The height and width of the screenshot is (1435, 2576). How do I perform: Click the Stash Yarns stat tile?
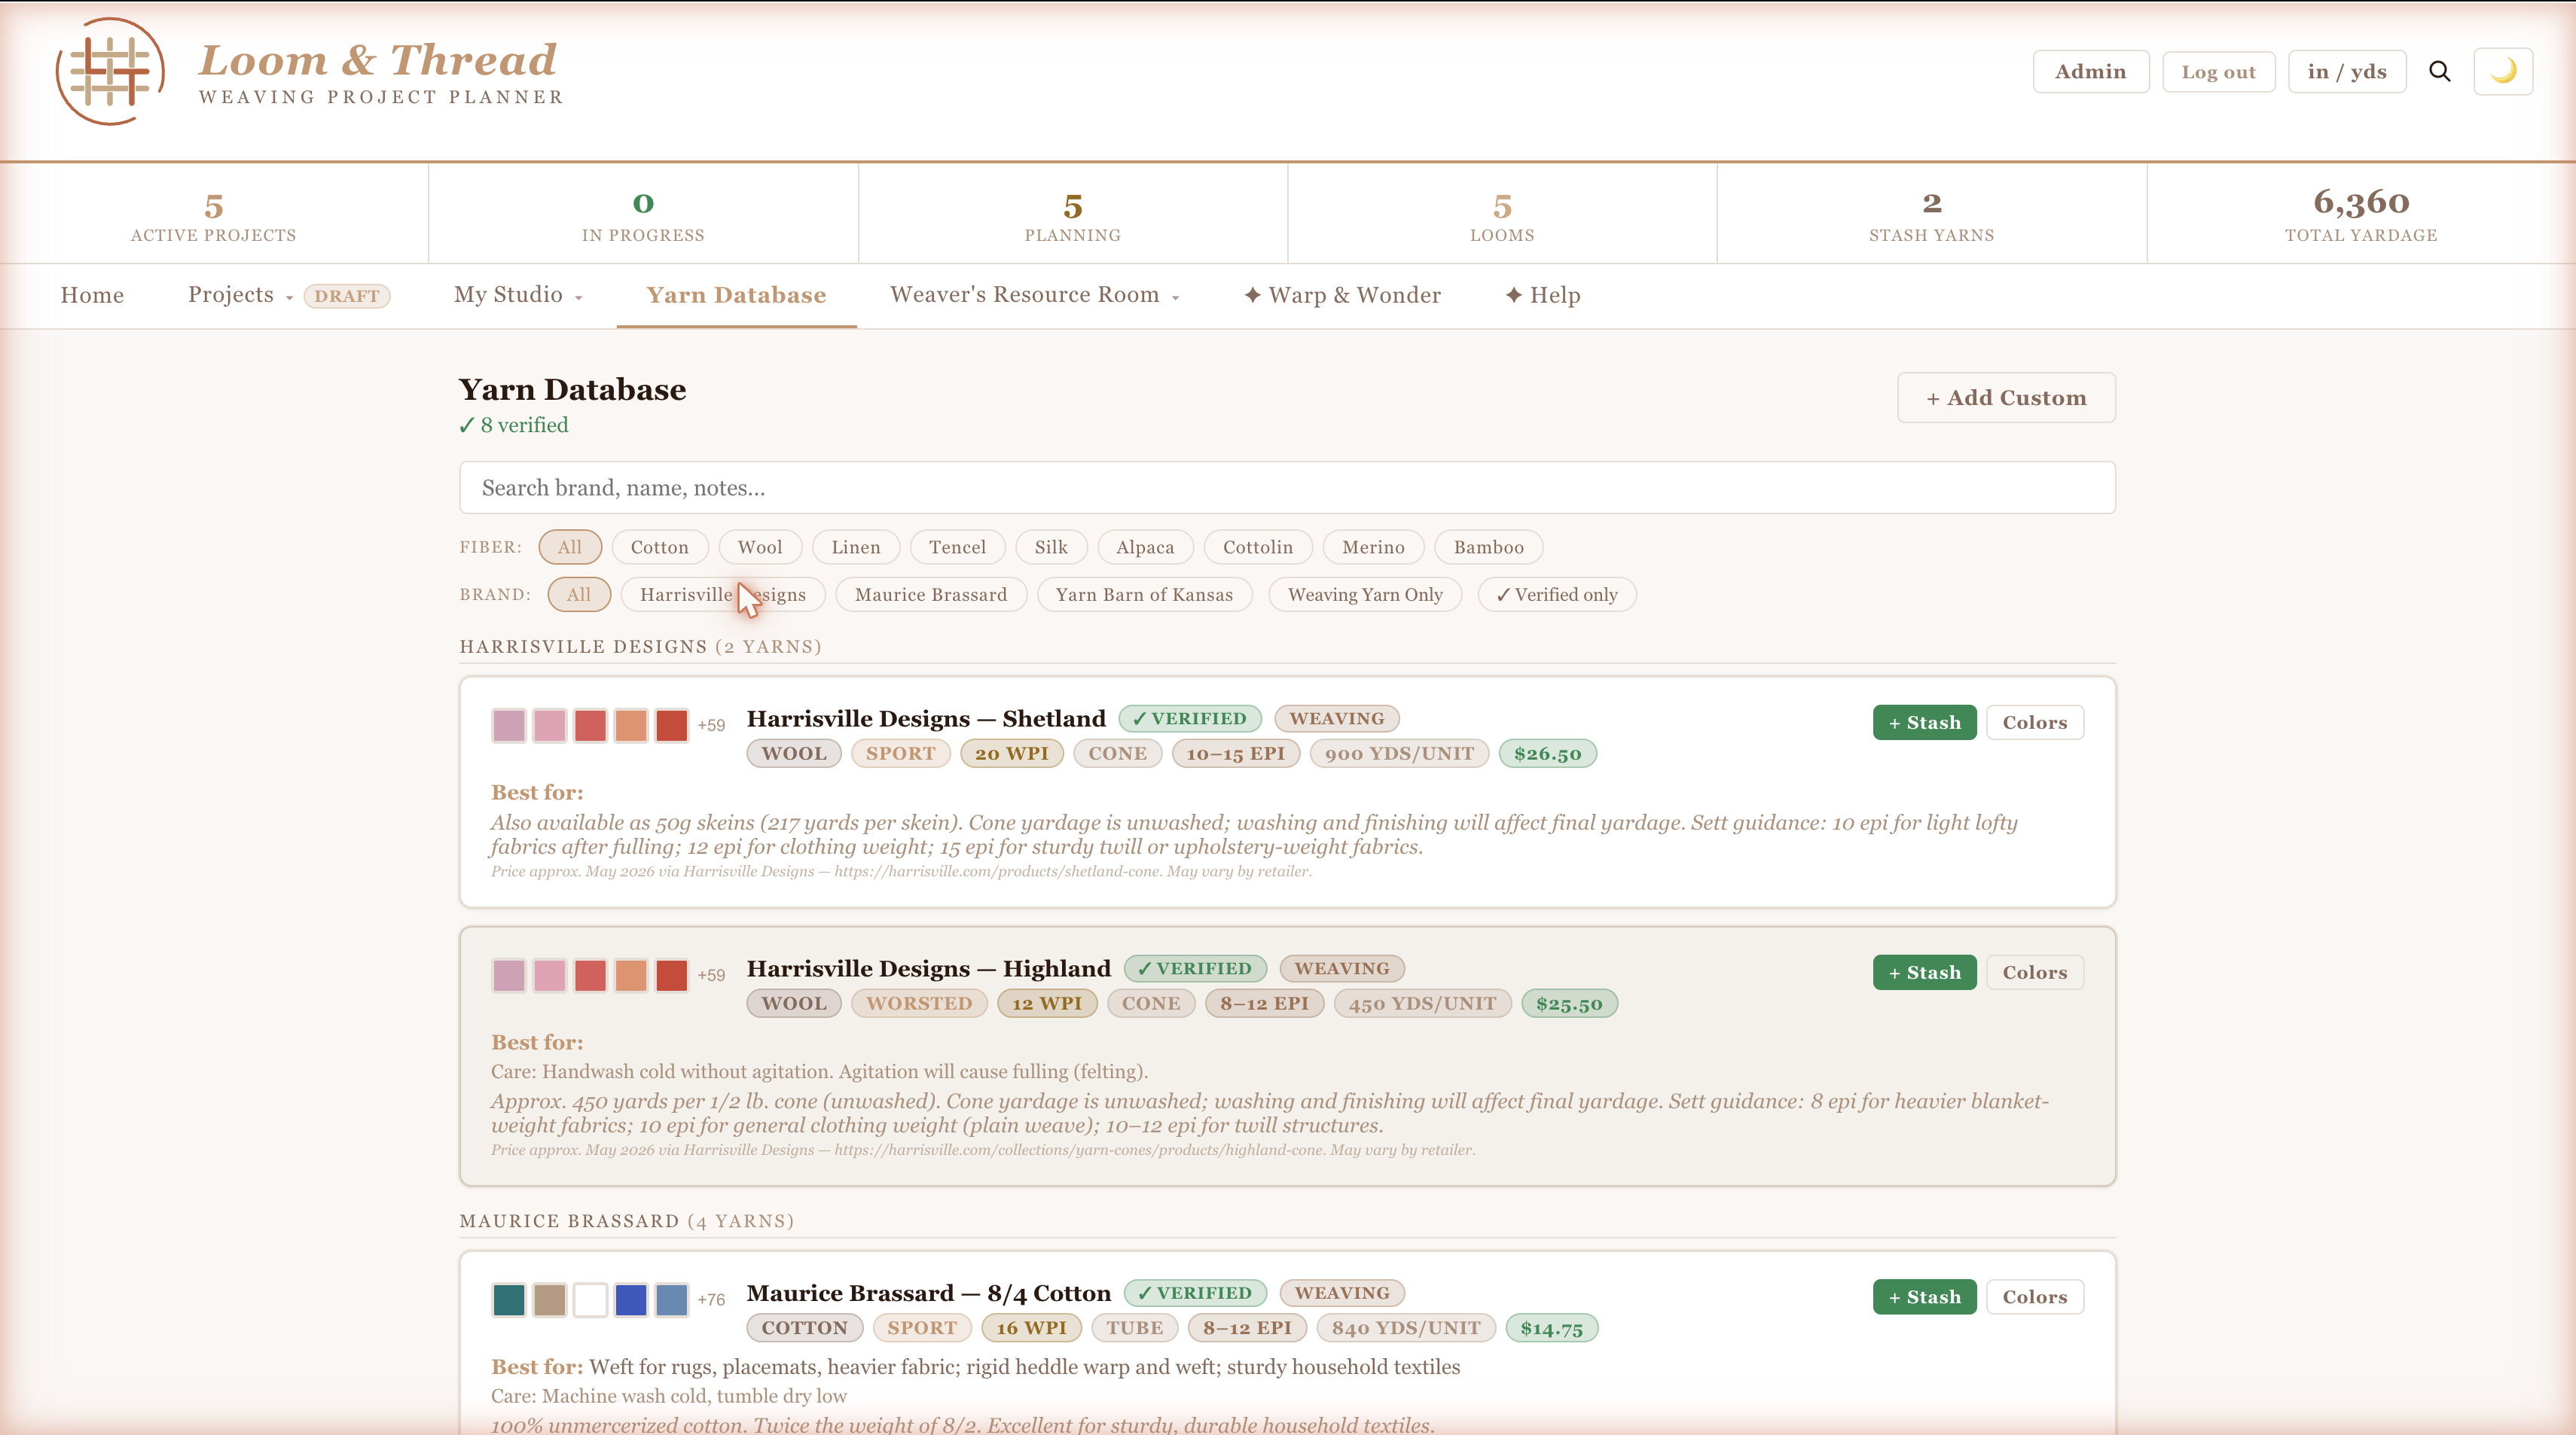coord(1932,214)
